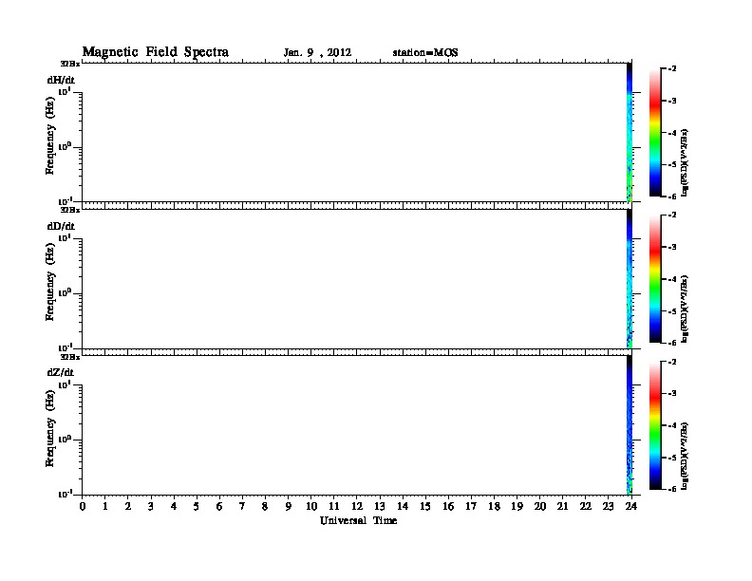Click hour 3 on the Universal Time axis

pos(151,506)
